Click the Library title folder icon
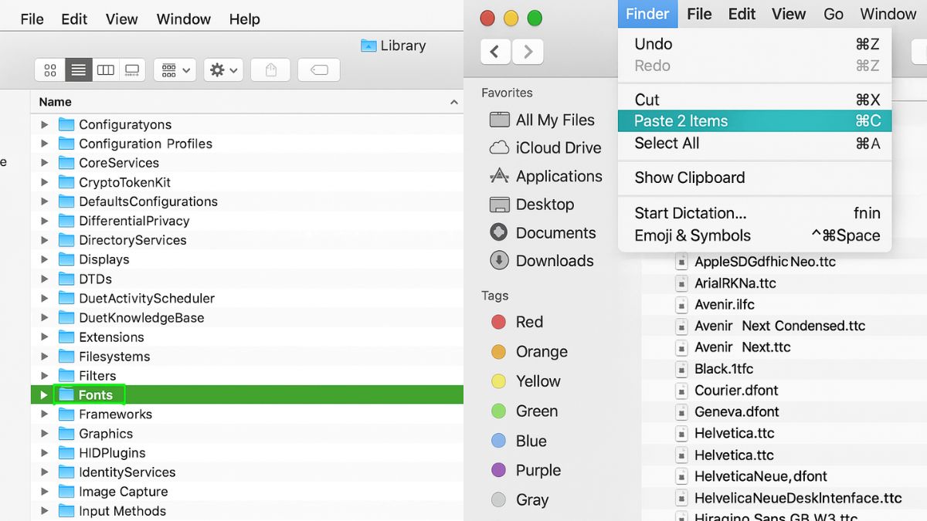This screenshot has height=521, width=927. click(x=368, y=46)
